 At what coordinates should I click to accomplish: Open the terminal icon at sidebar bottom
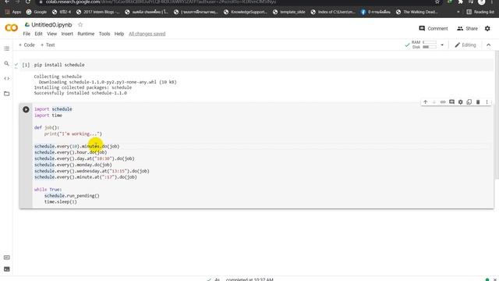pos(7,269)
